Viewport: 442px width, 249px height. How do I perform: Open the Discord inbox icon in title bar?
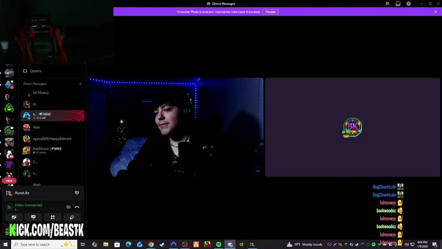[x=398, y=4]
